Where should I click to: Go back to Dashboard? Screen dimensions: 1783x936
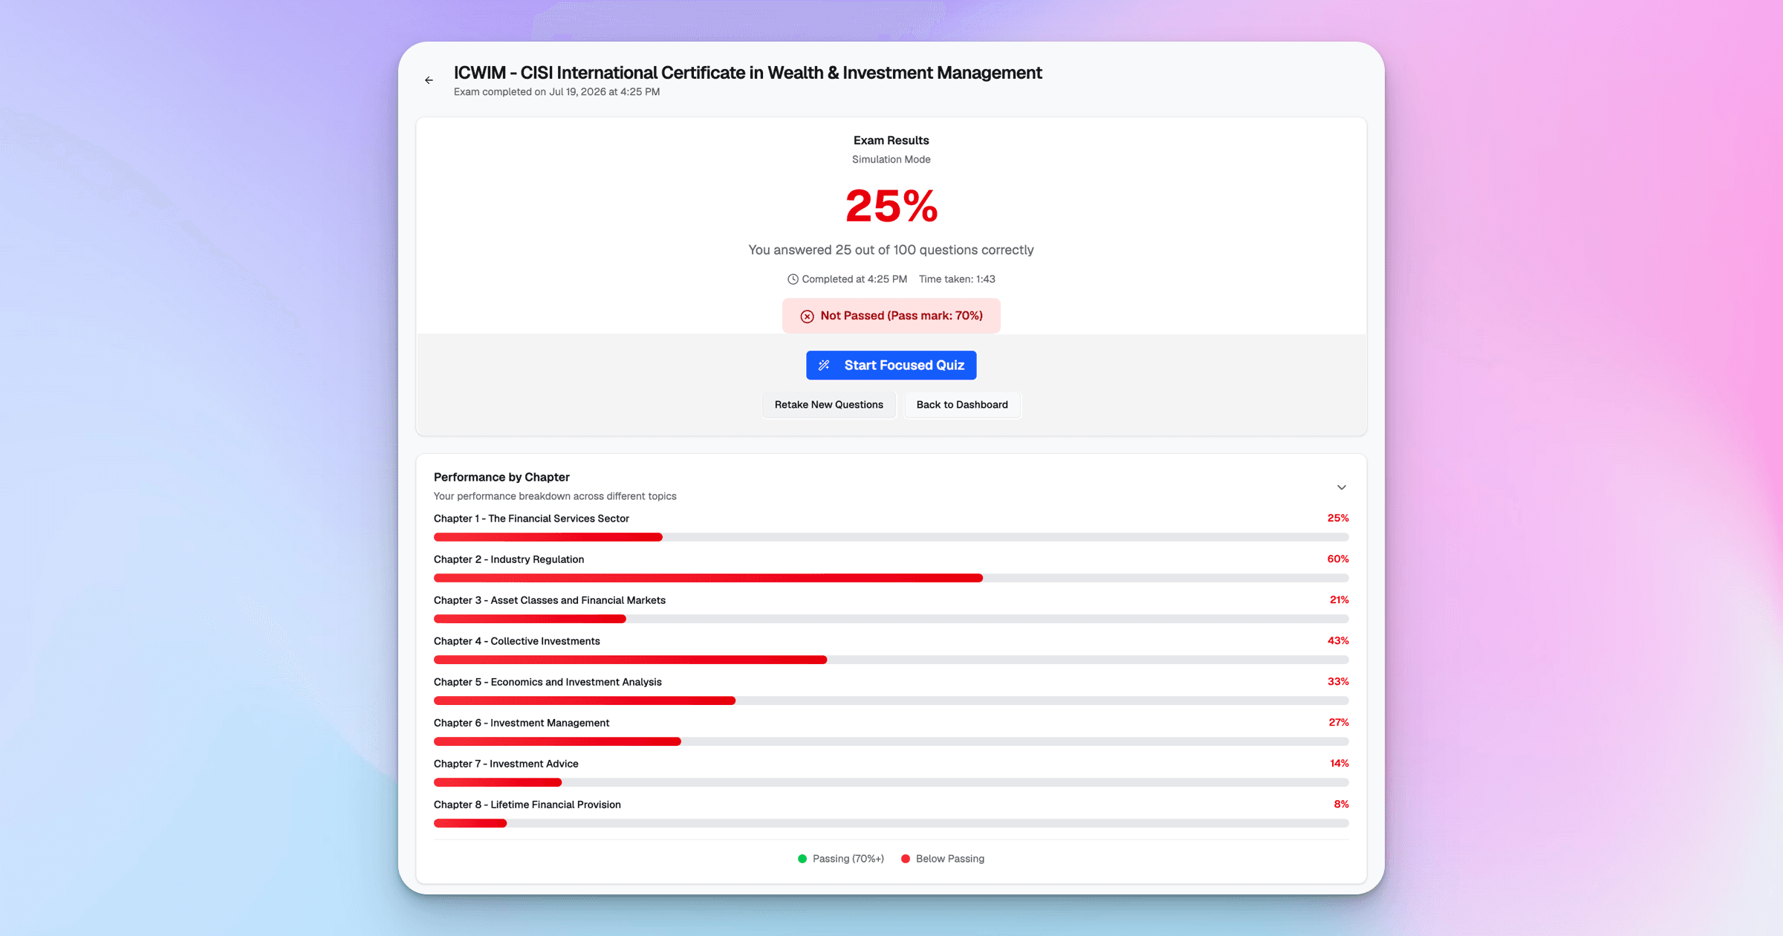pos(962,405)
